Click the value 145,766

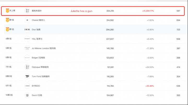(110, 48)
